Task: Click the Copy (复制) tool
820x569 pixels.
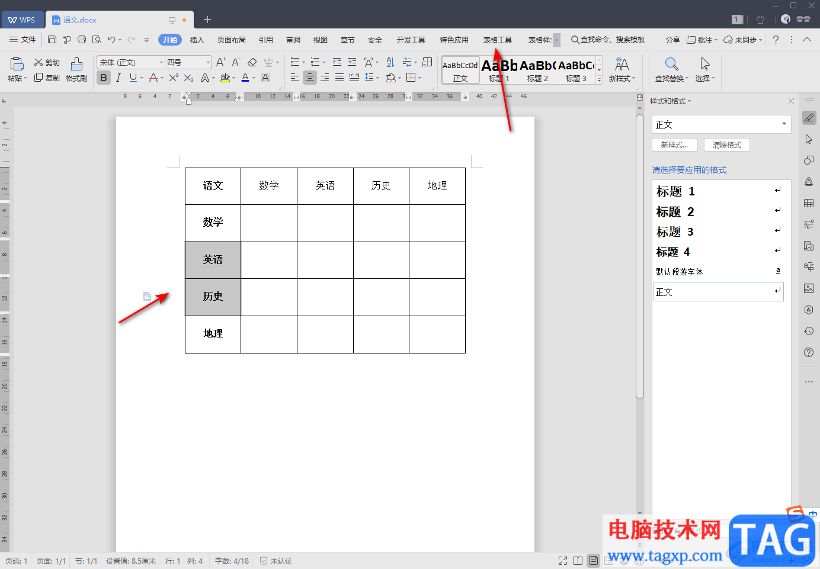Action: [47, 78]
